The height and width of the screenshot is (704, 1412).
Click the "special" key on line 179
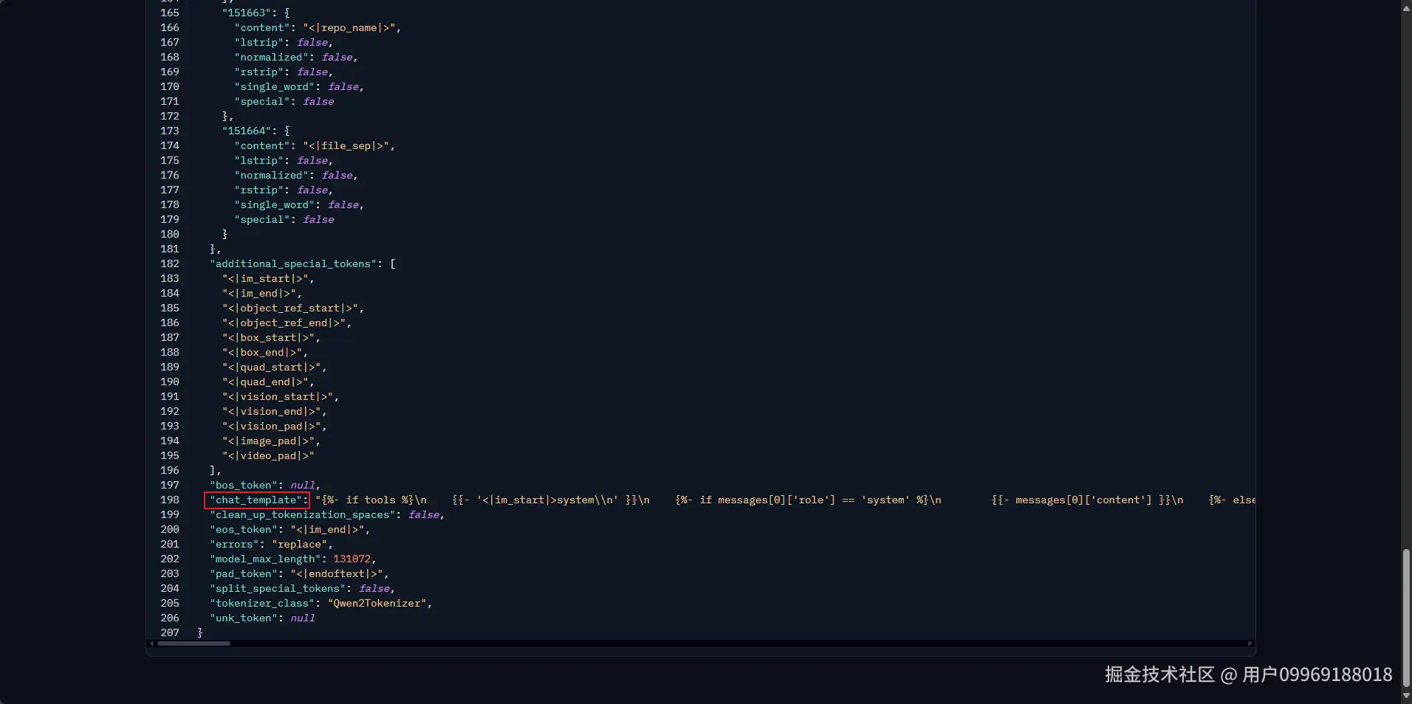coord(262,220)
